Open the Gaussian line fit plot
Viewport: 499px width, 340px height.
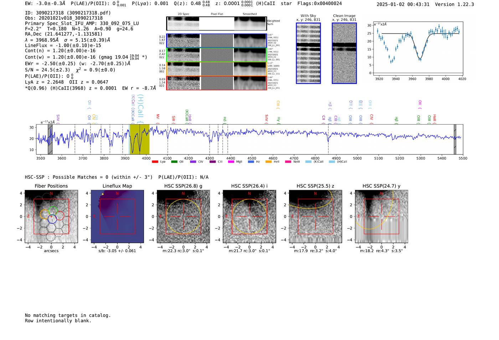coord(417,49)
